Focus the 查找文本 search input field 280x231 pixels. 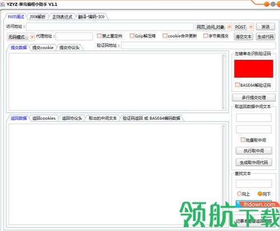254,183
